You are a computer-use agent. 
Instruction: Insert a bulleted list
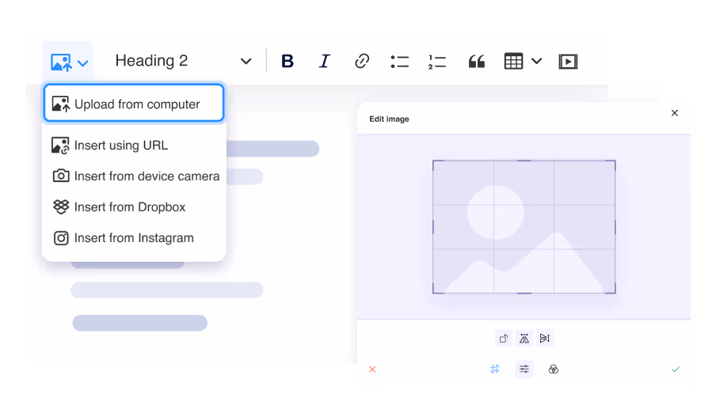click(399, 61)
